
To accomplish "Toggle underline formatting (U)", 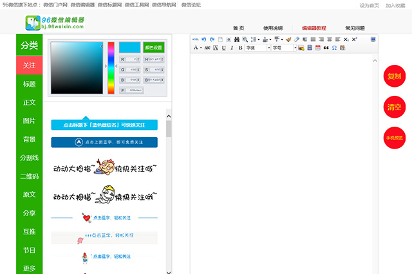I will pyautogui.click(x=223, y=48).
